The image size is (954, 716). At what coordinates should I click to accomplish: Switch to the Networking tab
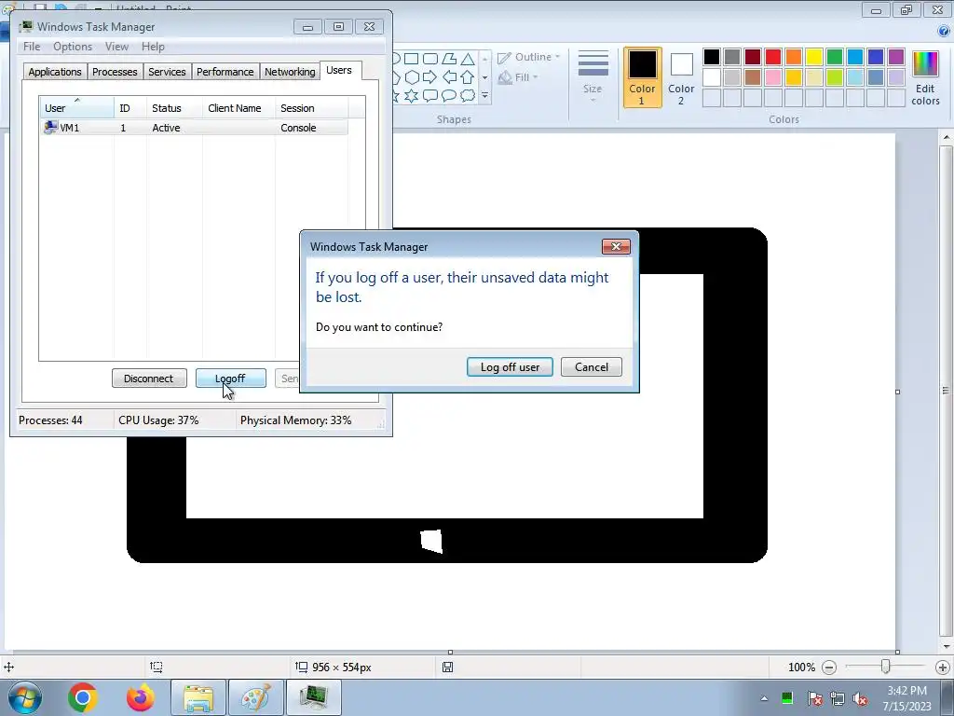(x=290, y=72)
